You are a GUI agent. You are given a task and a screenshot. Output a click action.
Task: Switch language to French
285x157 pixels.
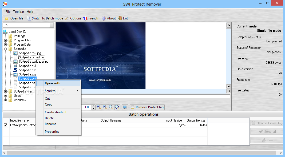point(91,18)
